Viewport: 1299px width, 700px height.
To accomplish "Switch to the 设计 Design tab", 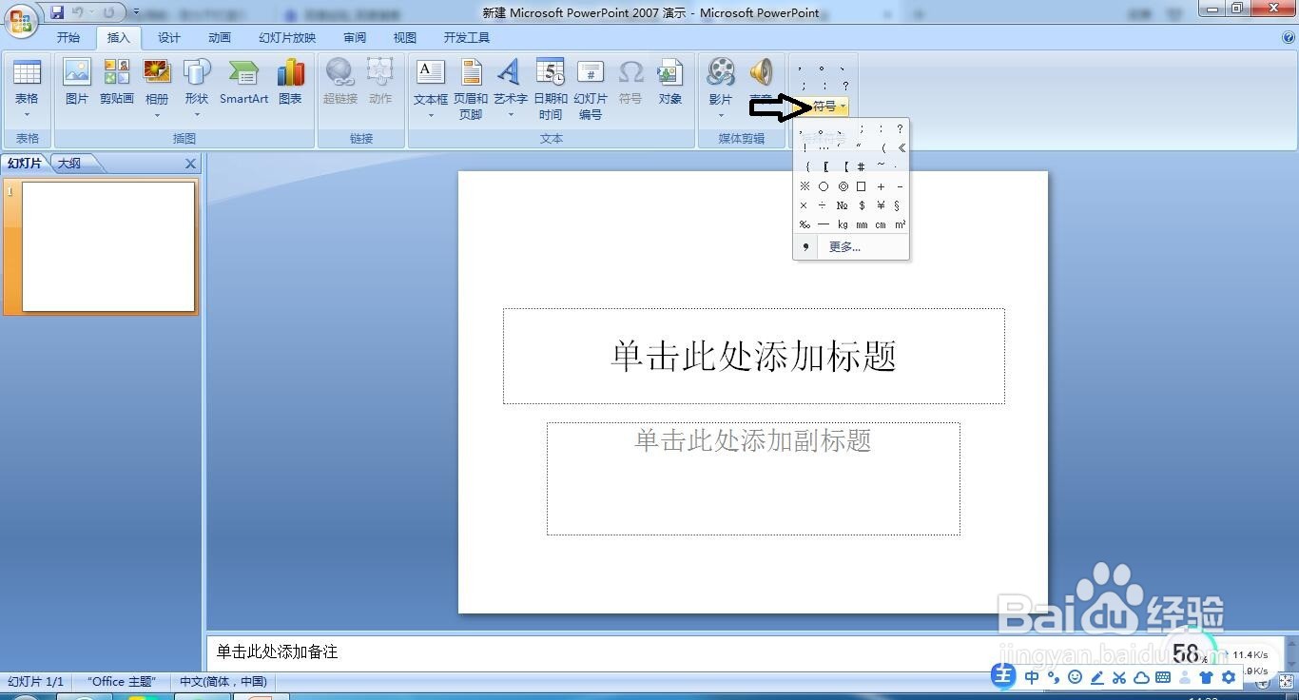I will coord(169,38).
